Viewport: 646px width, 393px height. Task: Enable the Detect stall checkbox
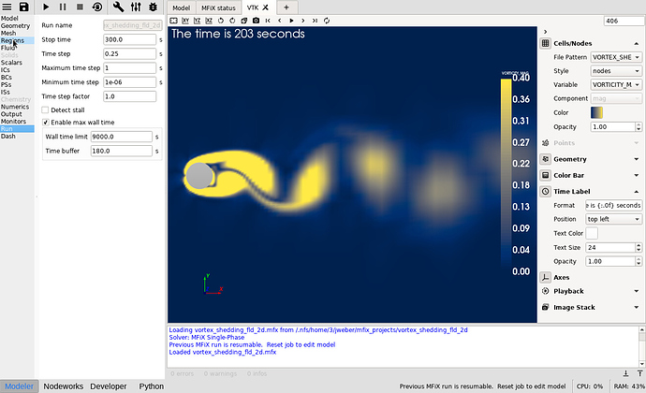click(x=45, y=109)
